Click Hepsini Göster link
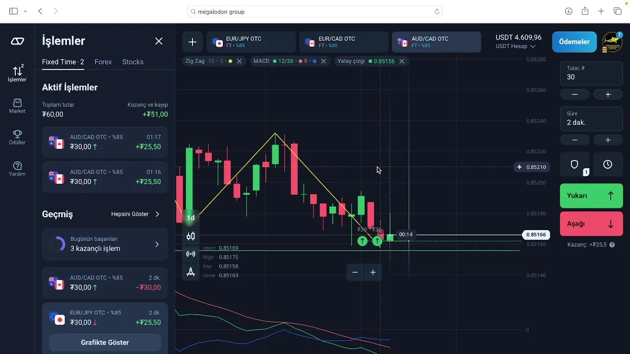630x354 pixels. (x=135, y=214)
